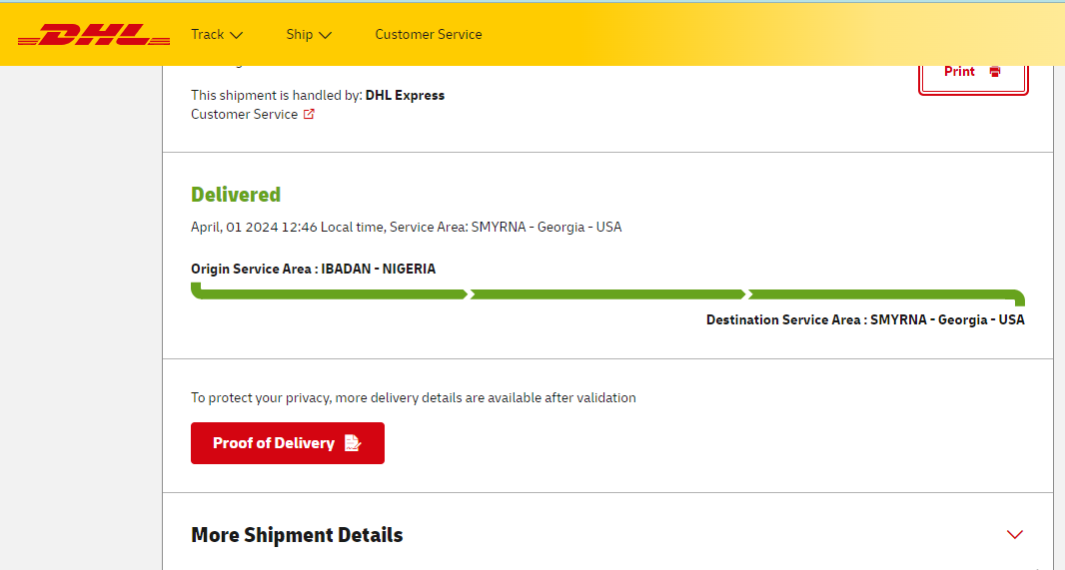Click the external link icon beside Customer Service
This screenshot has width=1065, height=570.
pos(309,114)
